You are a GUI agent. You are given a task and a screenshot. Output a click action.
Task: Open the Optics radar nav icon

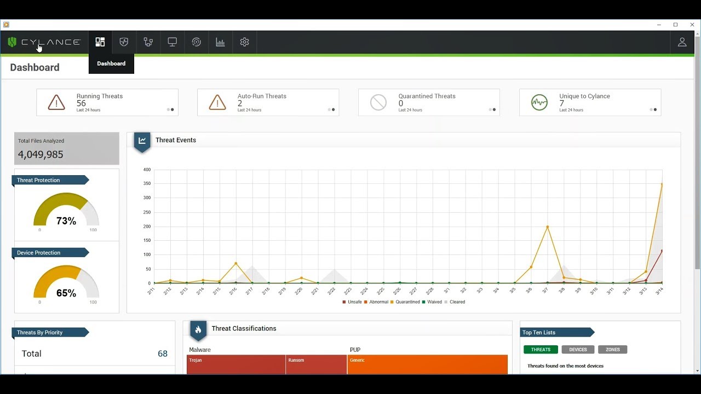click(x=196, y=42)
